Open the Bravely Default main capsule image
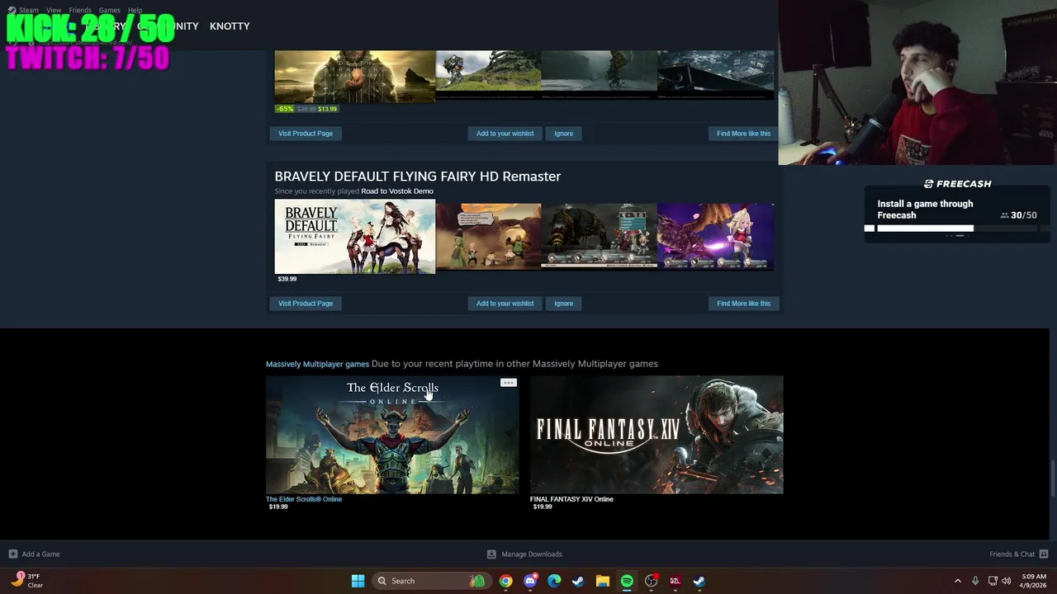Screen dimensions: 1057x594 pyautogui.click(x=354, y=237)
